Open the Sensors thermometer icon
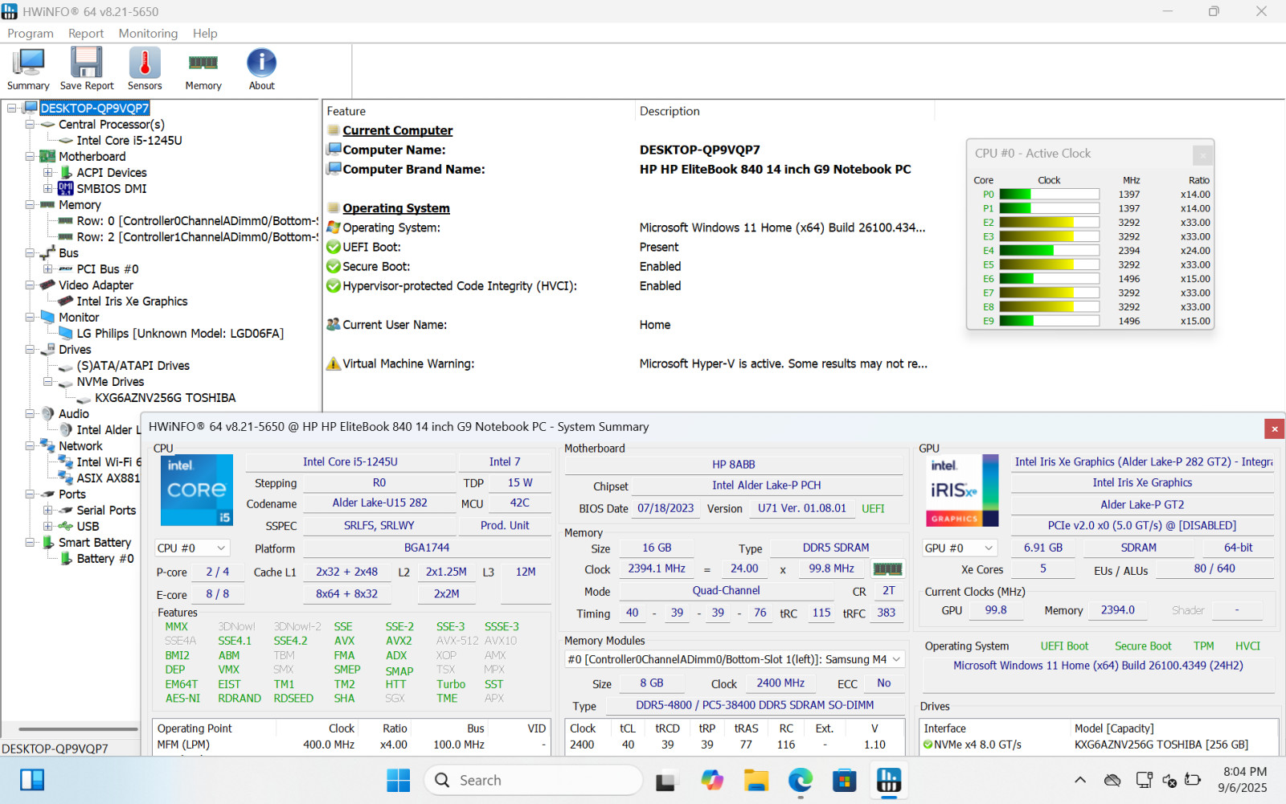Viewport: 1286px width, 804px height. 145,69
